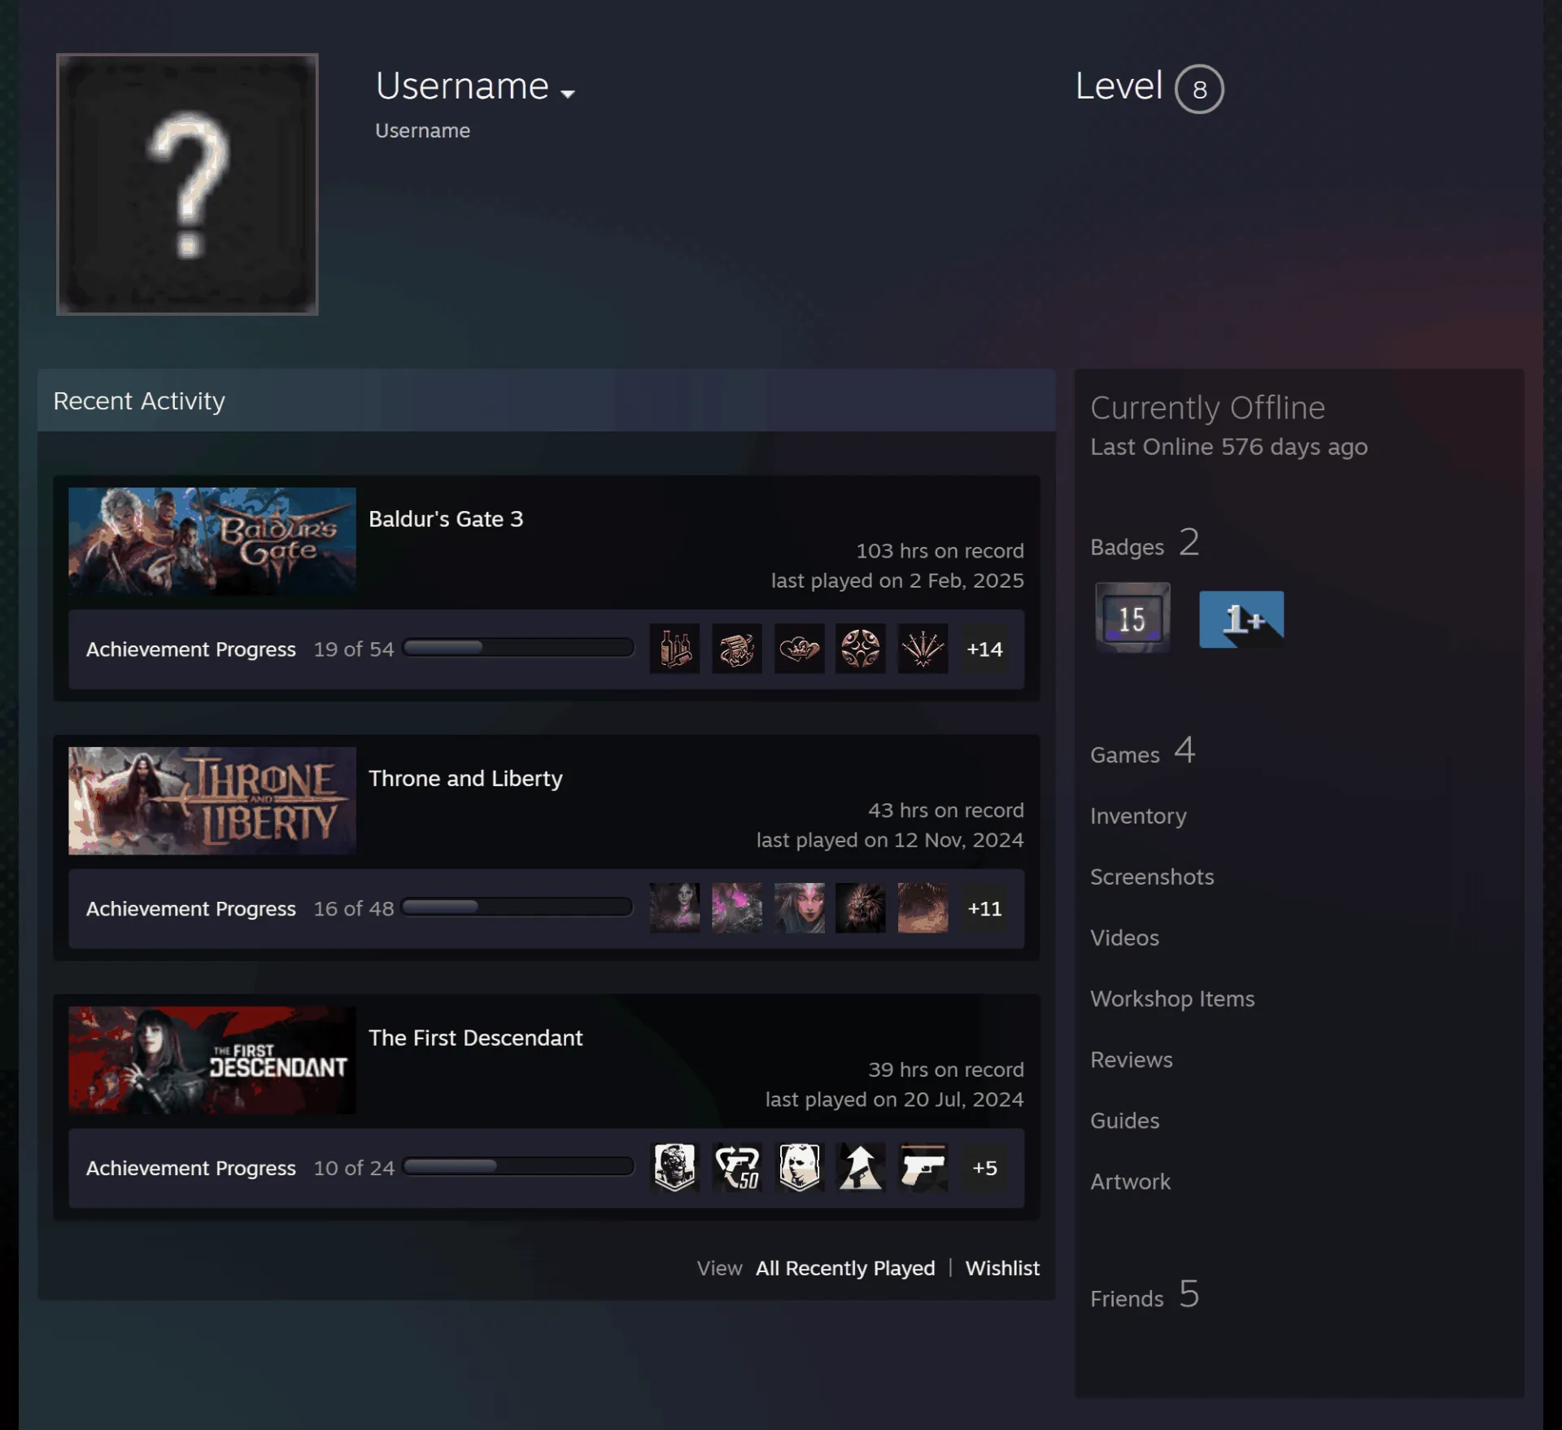Show the +5 more First Descendant achievements
The height and width of the screenshot is (1430, 1562).
(x=984, y=1167)
